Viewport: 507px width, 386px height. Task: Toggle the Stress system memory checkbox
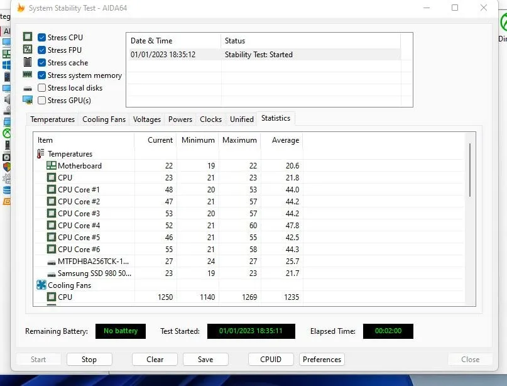pos(41,75)
